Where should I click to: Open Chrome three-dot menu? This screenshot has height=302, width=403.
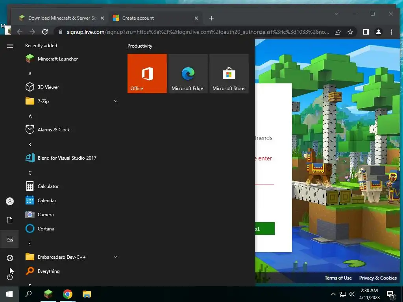click(x=391, y=32)
